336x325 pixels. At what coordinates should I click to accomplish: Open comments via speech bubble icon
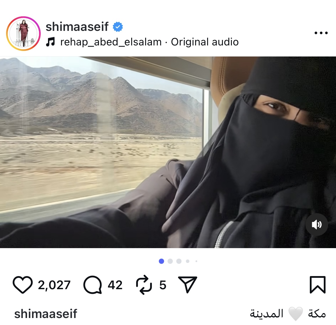pos(93,285)
